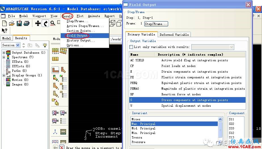
Task: Click the Plot contours on deformed shape icon
Action: pos(56,78)
